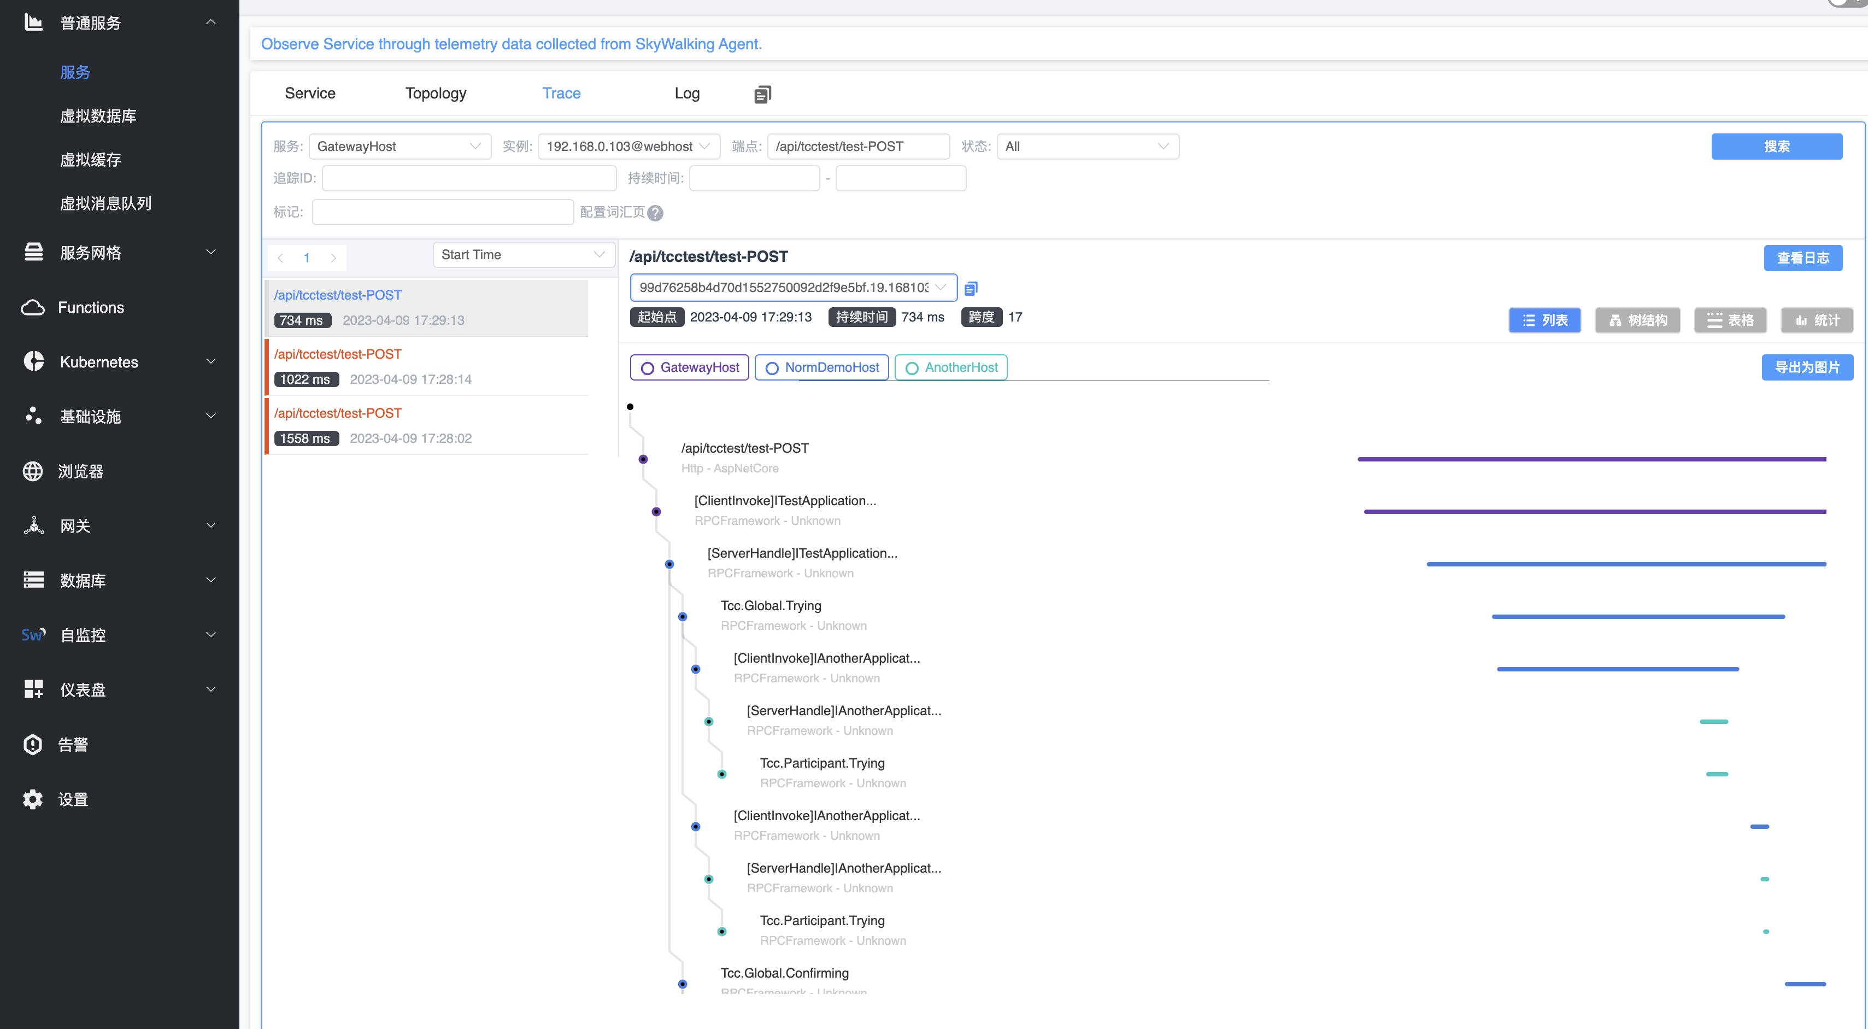Click the Tcc.Global.Trying span node dot
This screenshot has height=1029, width=1868.
(683, 617)
